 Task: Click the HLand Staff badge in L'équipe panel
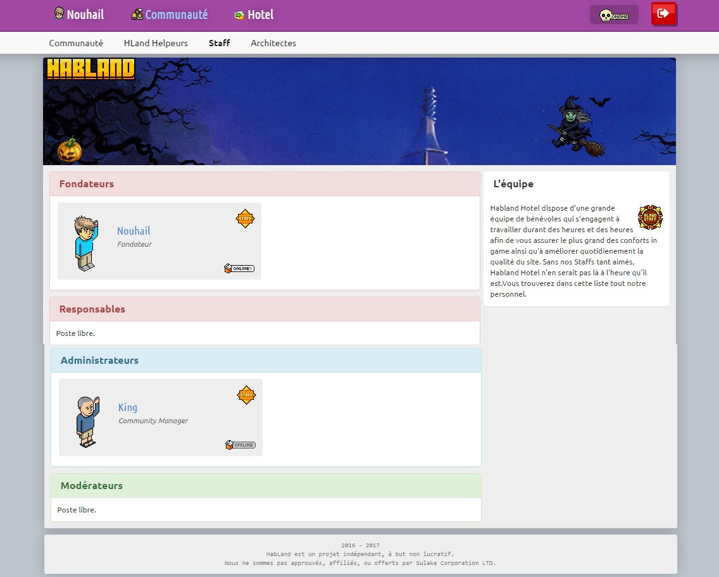[649, 216]
